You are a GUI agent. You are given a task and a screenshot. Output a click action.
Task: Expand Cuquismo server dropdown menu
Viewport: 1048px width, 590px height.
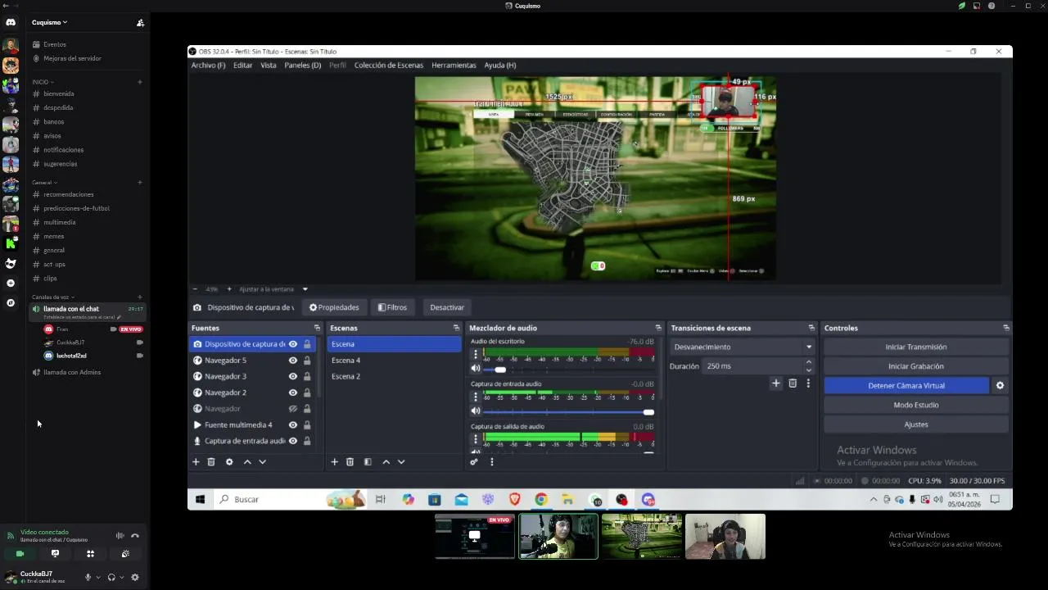coord(50,22)
